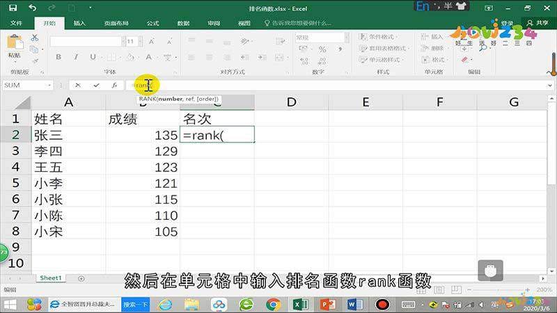
Task: Switch to the 审阅 review tab
Action: click(x=214, y=23)
